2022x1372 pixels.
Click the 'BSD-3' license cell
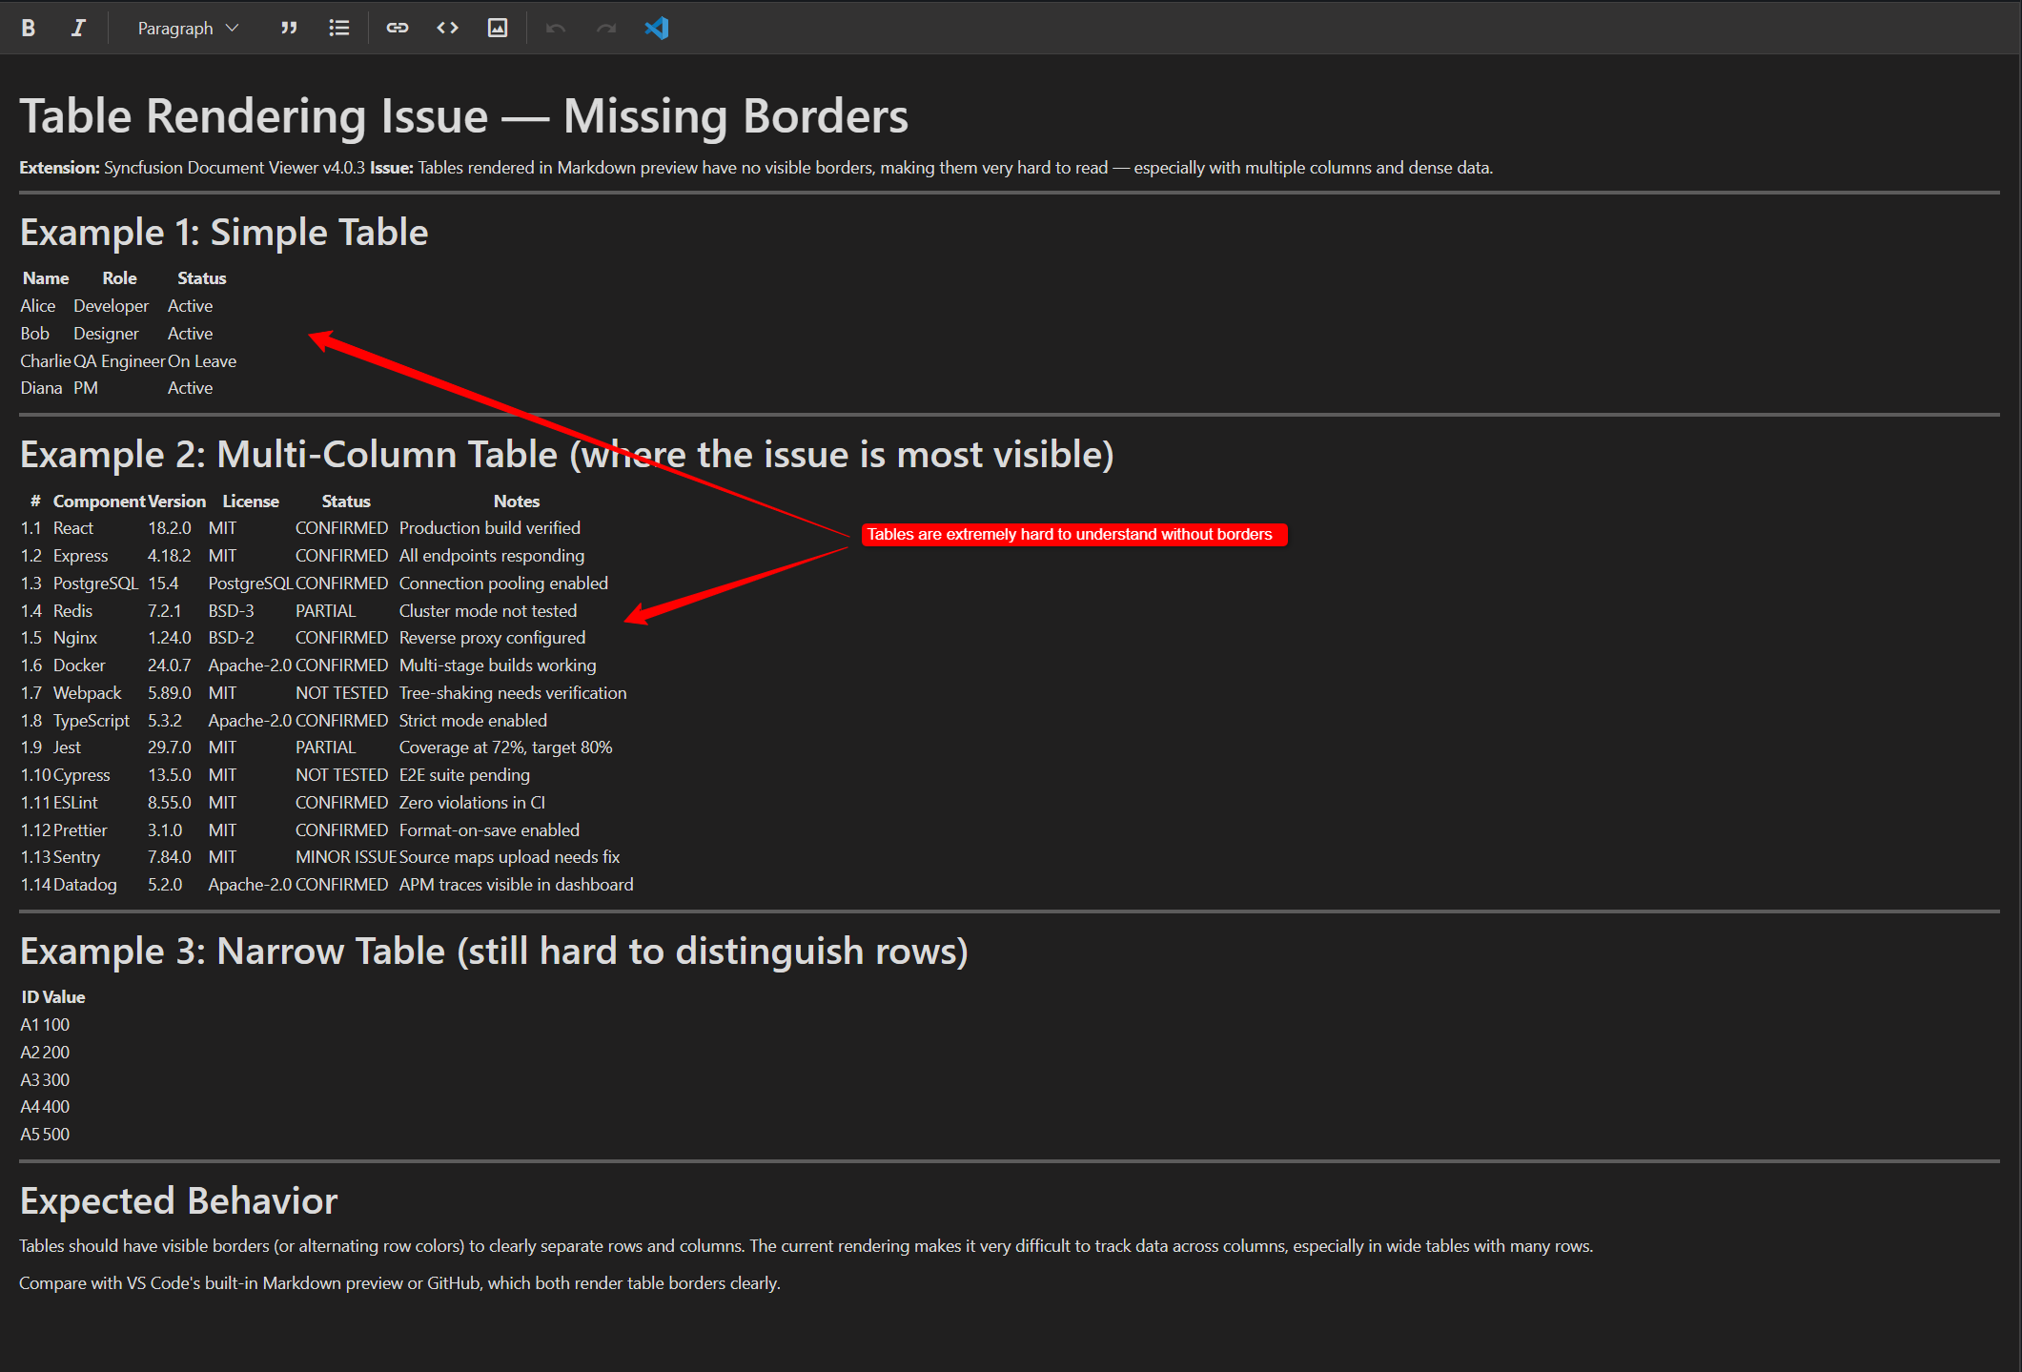tap(231, 611)
